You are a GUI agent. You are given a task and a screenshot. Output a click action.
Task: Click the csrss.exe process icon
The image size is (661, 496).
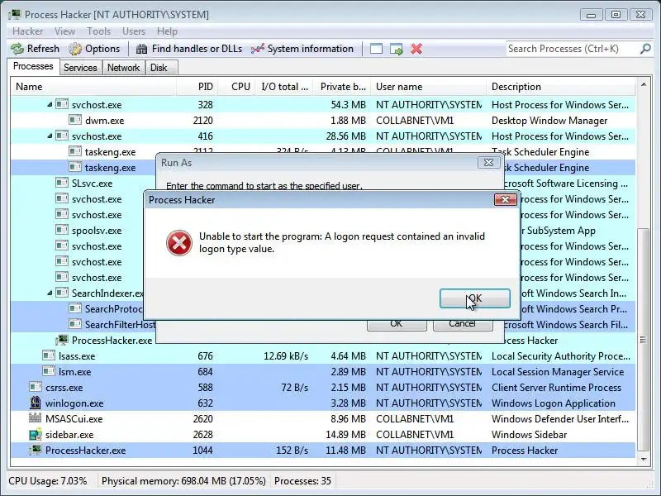tap(36, 387)
